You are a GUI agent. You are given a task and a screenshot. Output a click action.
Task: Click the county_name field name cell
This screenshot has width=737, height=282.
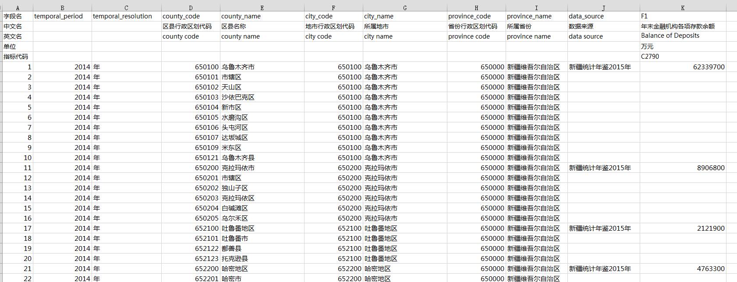[x=262, y=16]
